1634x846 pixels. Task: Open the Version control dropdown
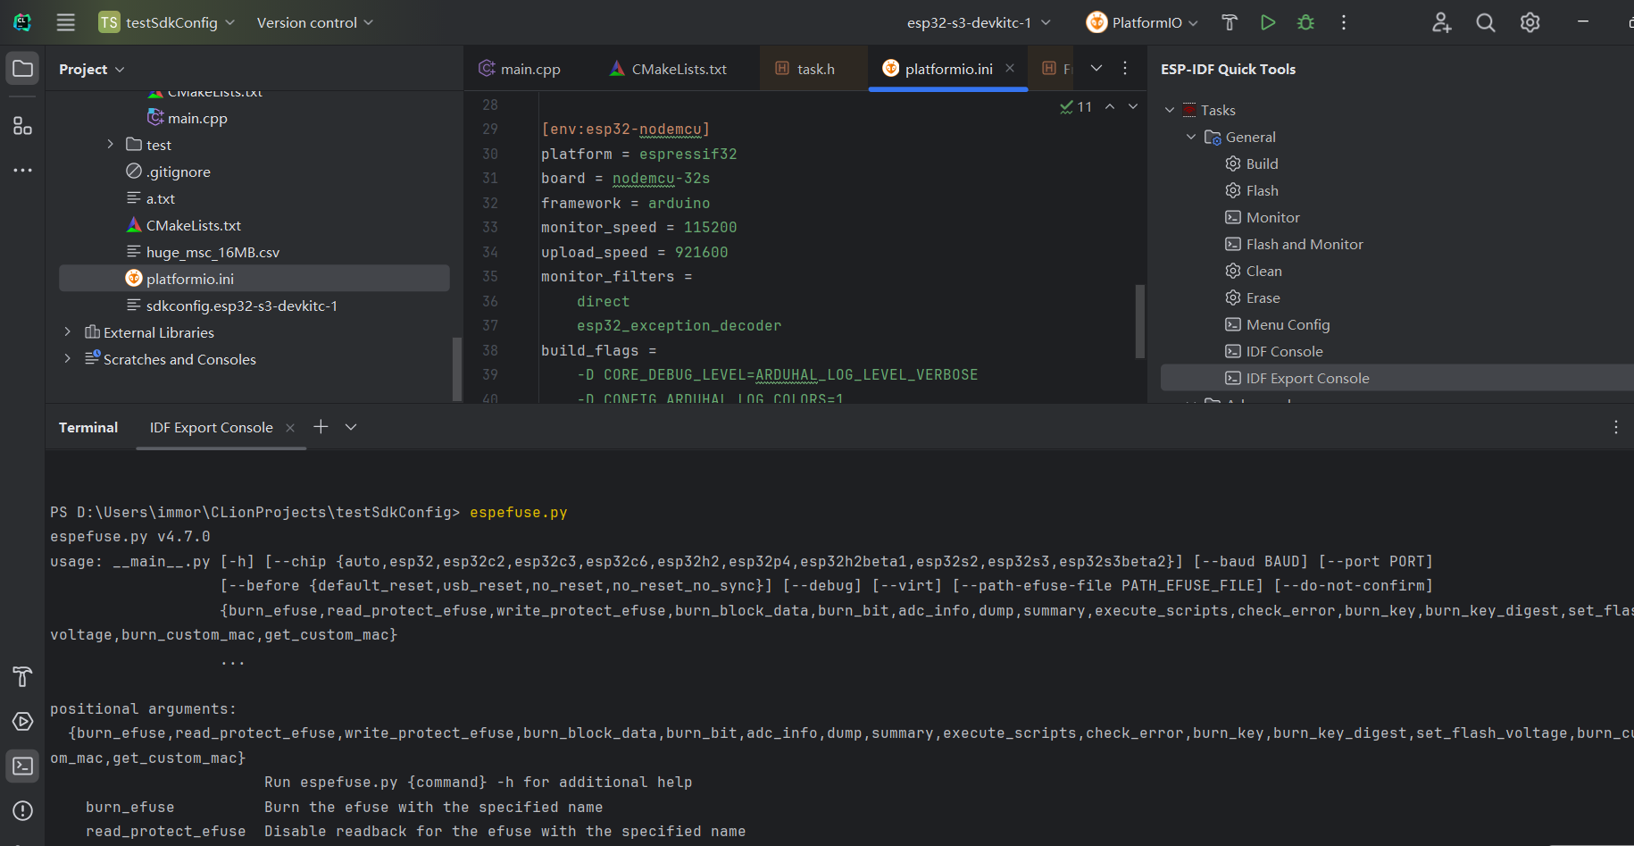[315, 22]
